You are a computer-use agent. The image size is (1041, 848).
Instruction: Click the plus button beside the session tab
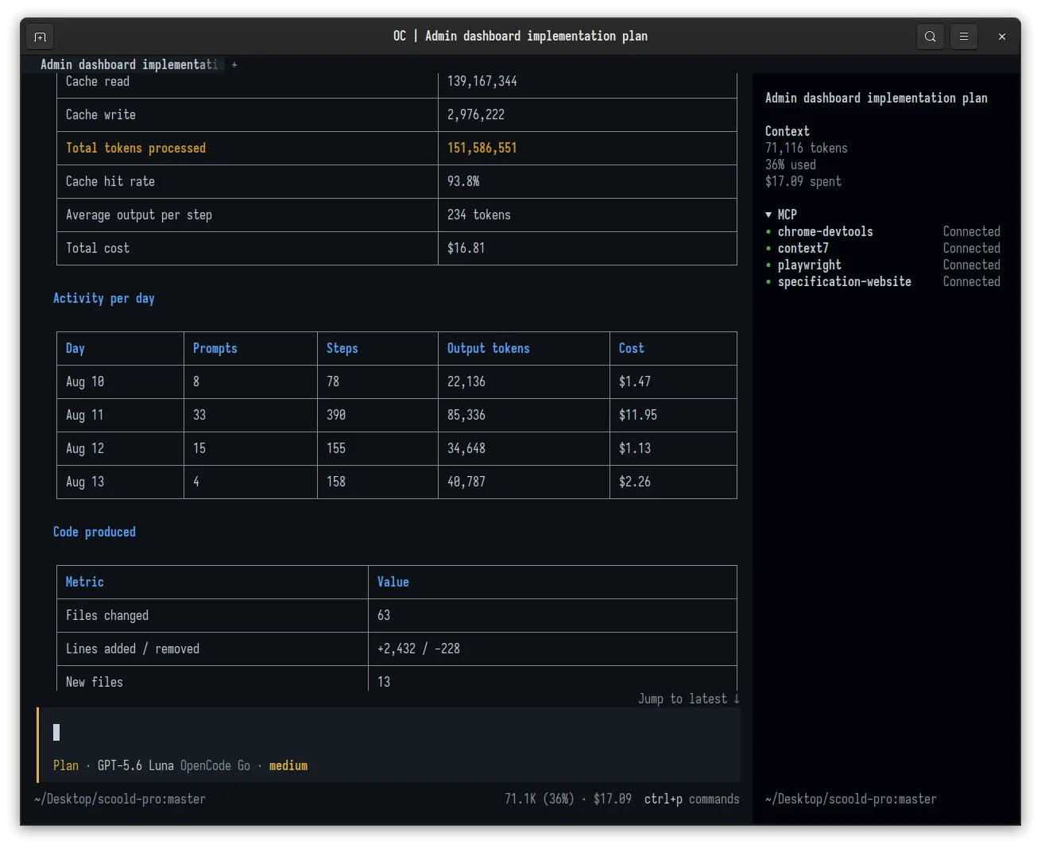(x=234, y=65)
